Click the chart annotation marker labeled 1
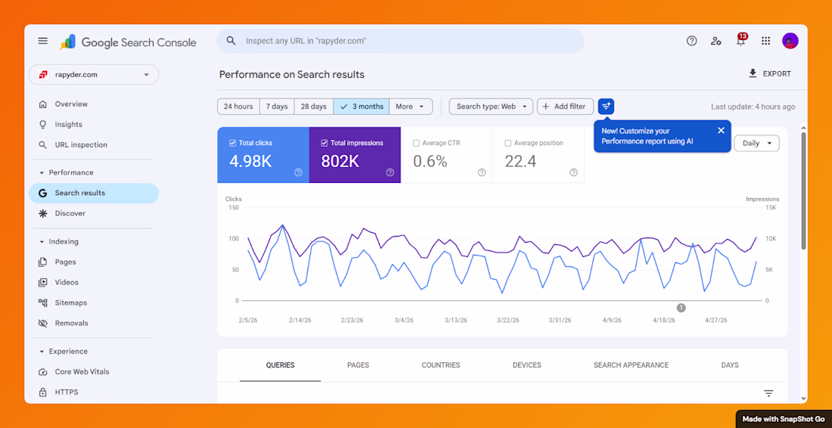This screenshot has height=428, width=832. coord(681,308)
